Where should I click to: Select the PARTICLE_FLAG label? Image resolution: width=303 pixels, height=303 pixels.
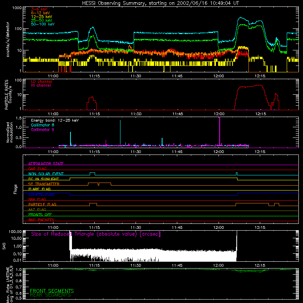coord(42,205)
